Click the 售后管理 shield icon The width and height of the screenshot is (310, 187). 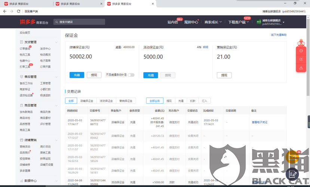click(22, 77)
